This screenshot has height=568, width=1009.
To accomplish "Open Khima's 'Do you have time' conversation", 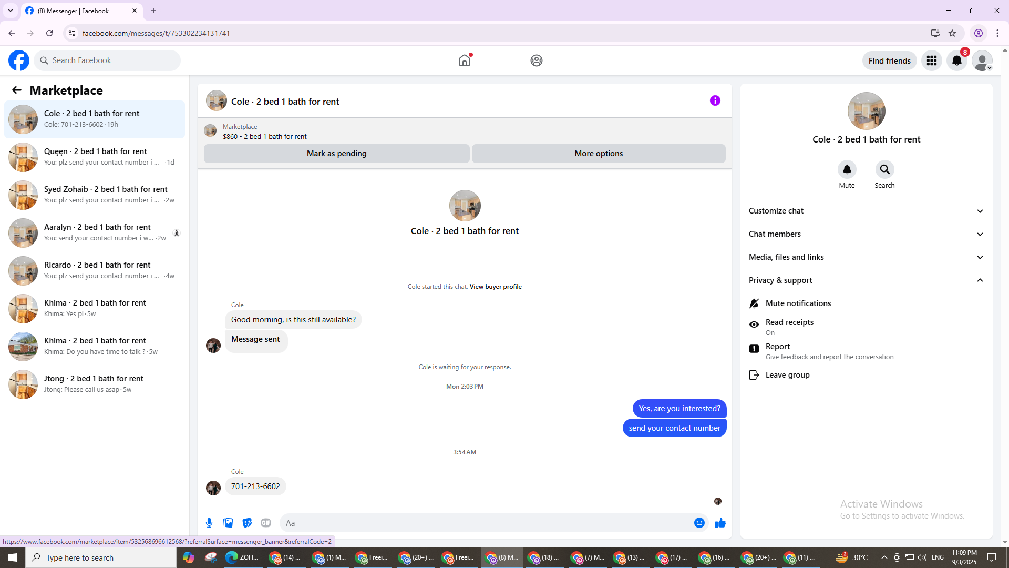I will coord(95,347).
